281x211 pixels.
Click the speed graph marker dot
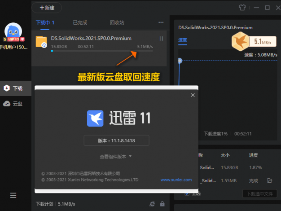(x=180, y=61)
